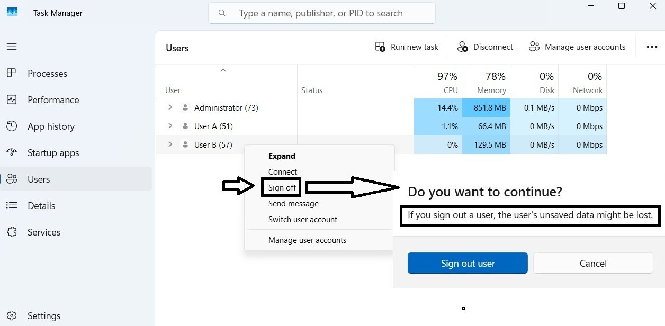This screenshot has width=665, height=326.
Task: Click the Disconnect user icon
Action: pyautogui.click(x=463, y=47)
